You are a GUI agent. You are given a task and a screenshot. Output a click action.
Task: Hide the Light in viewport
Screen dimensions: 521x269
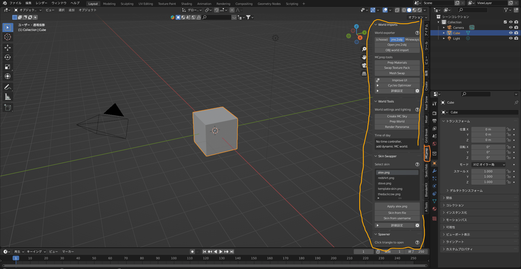tap(511, 38)
